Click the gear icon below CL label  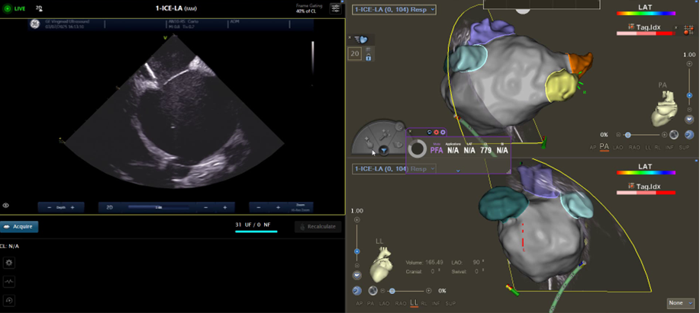[9, 262]
